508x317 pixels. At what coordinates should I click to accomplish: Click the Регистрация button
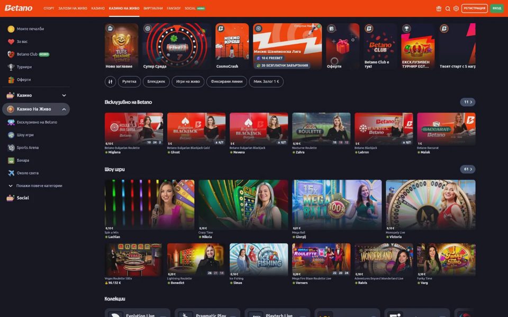474,8
